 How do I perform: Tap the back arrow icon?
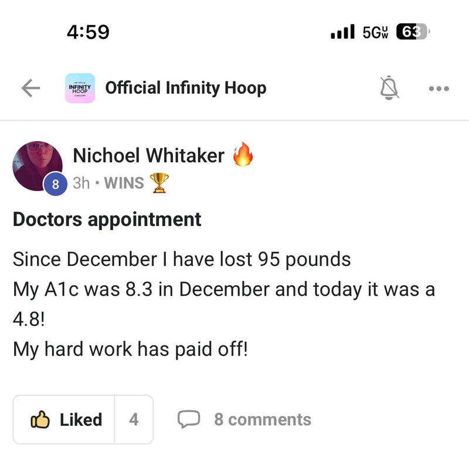pyautogui.click(x=30, y=88)
